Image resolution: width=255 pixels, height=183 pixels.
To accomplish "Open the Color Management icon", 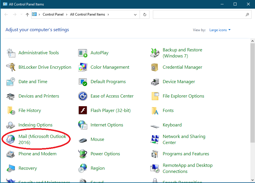I will (x=83, y=67).
